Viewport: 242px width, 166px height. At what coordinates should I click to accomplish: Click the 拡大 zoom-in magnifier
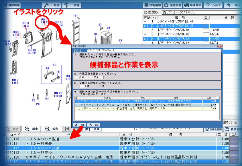coord(51,129)
